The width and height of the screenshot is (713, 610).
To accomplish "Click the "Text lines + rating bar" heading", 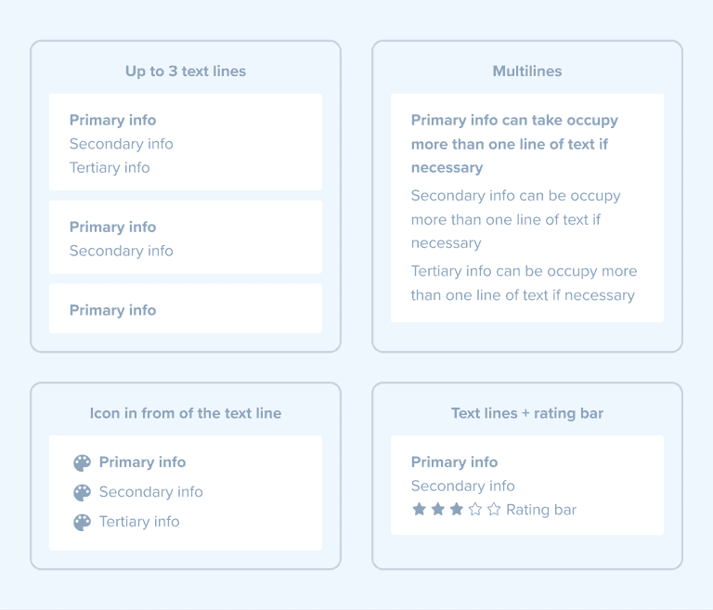I will (526, 413).
